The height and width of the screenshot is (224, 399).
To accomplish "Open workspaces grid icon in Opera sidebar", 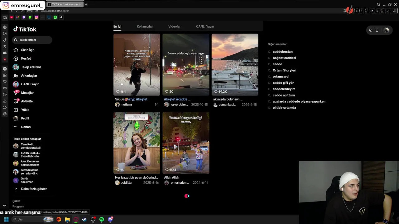I will point(5,75).
